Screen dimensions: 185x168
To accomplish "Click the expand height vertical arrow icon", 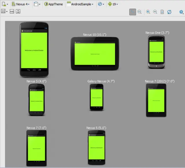I will [18, 11].
